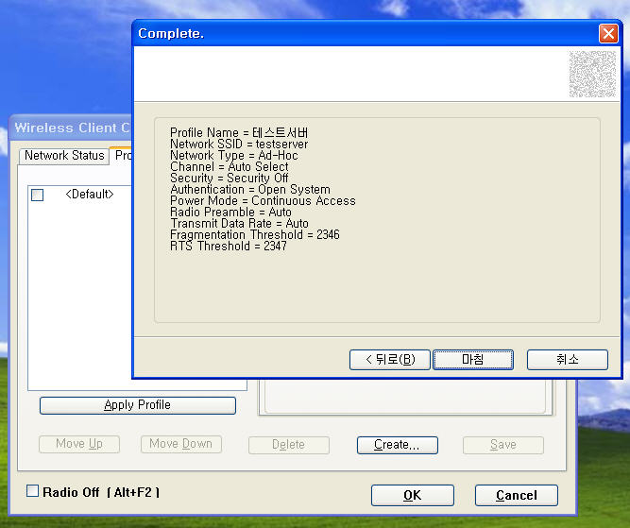Click the Apply Profile button
Screen dimensions: 630x528
tap(137, 405)
